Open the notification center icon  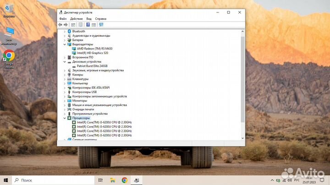coord(322,180)
